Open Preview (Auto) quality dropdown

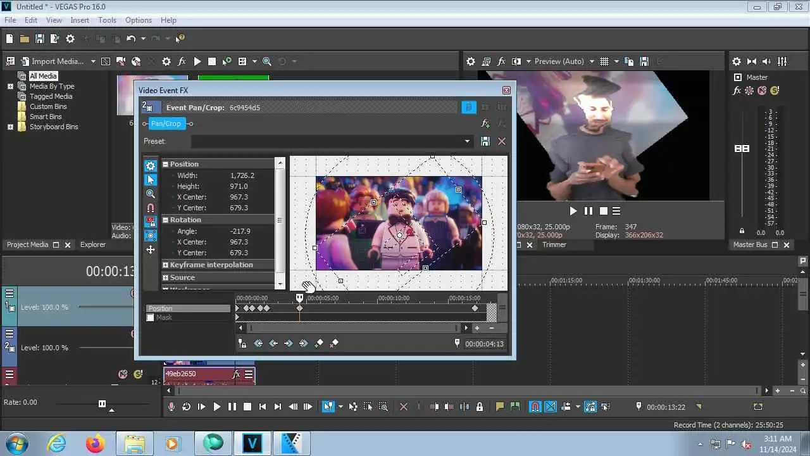[x=592, y=61]
